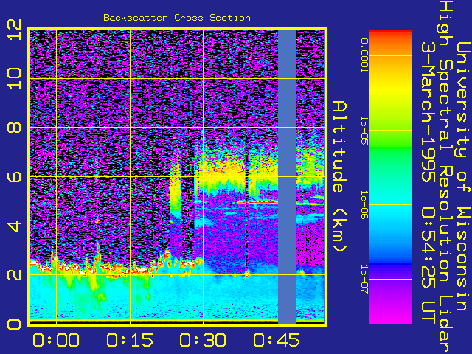Select the "Altitude (km)" axis label
This screenshot has height=354, width=472.
point(341,177)
